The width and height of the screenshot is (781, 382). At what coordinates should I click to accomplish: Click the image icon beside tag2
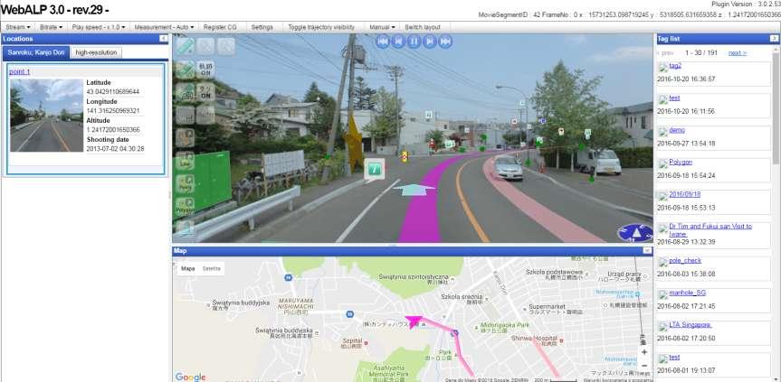point(663,67)
